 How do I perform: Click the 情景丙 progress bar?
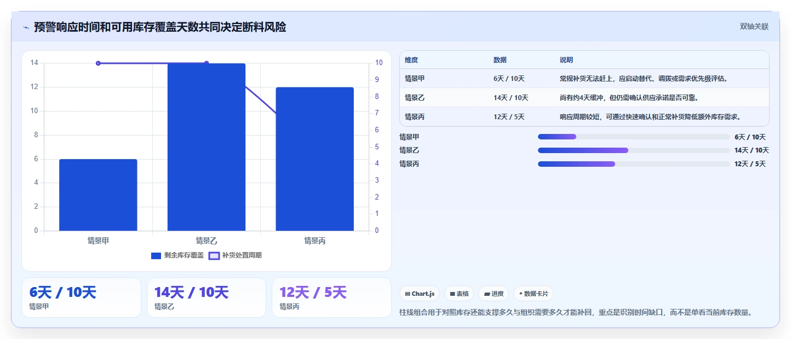point(634,164)
